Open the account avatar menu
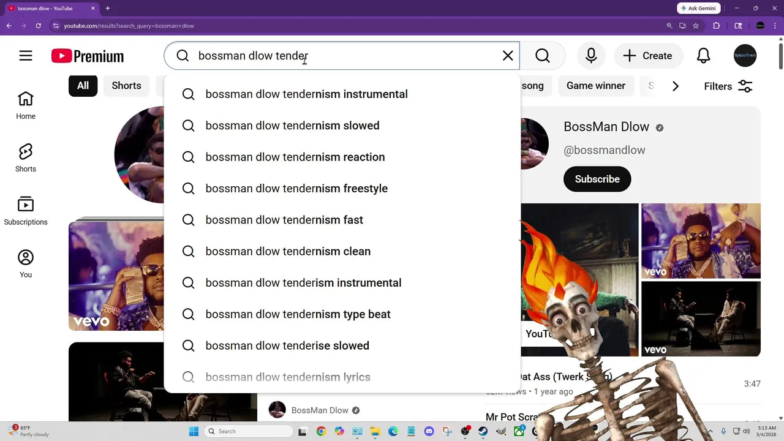 [x=745, y=56]
